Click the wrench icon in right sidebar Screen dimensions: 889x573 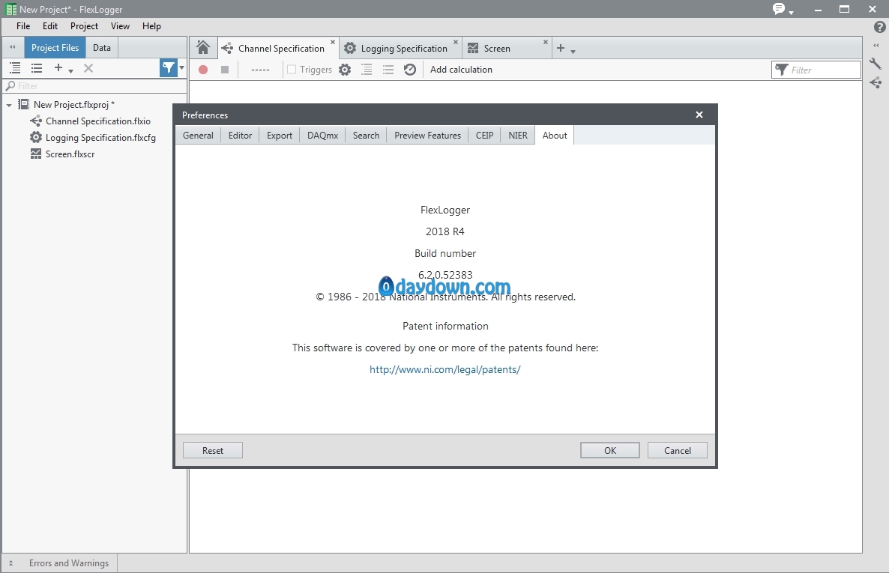[876, 64]
